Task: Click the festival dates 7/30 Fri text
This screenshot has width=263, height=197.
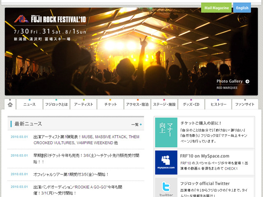Action: (x=50, y=31)
